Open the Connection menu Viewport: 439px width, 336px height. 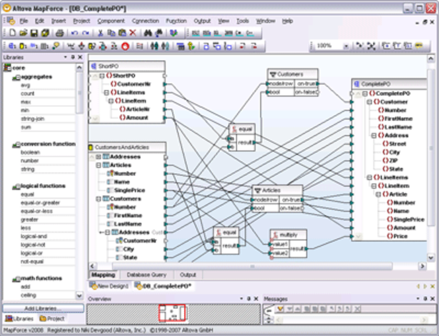145,21
